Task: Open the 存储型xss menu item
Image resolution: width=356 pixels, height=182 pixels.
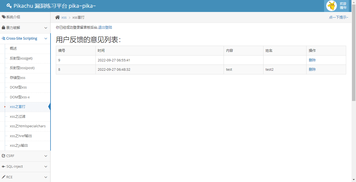Action: pos(18,78)
